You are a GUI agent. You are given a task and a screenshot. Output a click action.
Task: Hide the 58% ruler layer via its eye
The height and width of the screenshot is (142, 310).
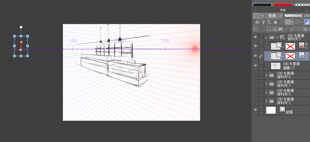[x=255, y=46]
